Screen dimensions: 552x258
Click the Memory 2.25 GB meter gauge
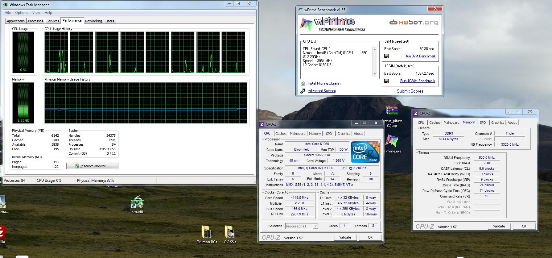coord(23,103)
